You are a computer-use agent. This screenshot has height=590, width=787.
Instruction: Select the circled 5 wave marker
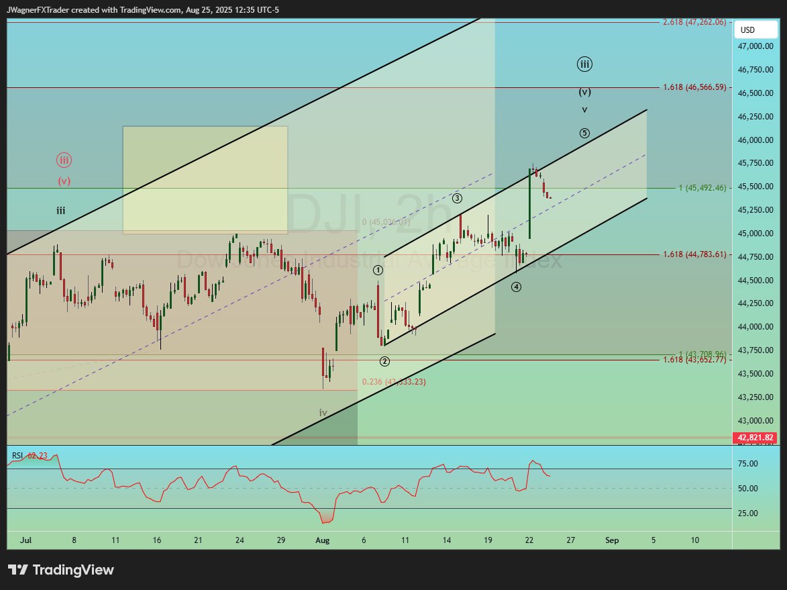[x=584, y=133]
